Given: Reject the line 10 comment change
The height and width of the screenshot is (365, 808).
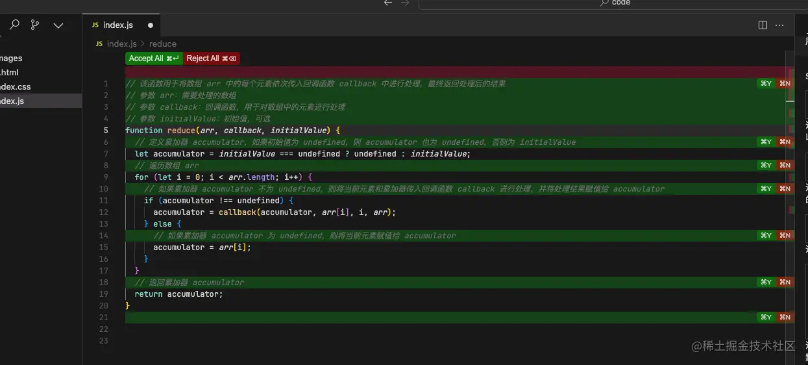Looking at the screenshot, I should pos(785,188).
